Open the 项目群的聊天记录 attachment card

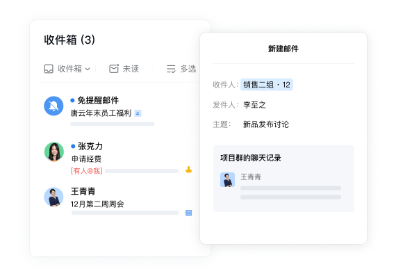tap(283, 179)
